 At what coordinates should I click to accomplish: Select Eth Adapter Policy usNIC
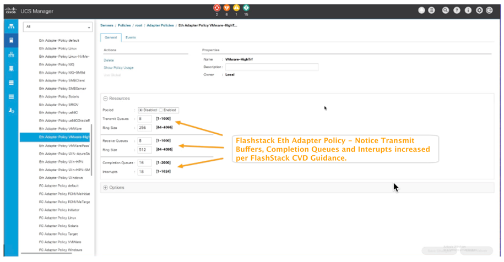pos(58,113)
